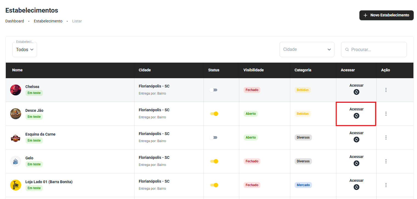Click the Mercado category tag for Loja Lado 01
Image resolution: width=417 pixels, height=199 pixels.
pyautogui.click(x=303, y=185)
